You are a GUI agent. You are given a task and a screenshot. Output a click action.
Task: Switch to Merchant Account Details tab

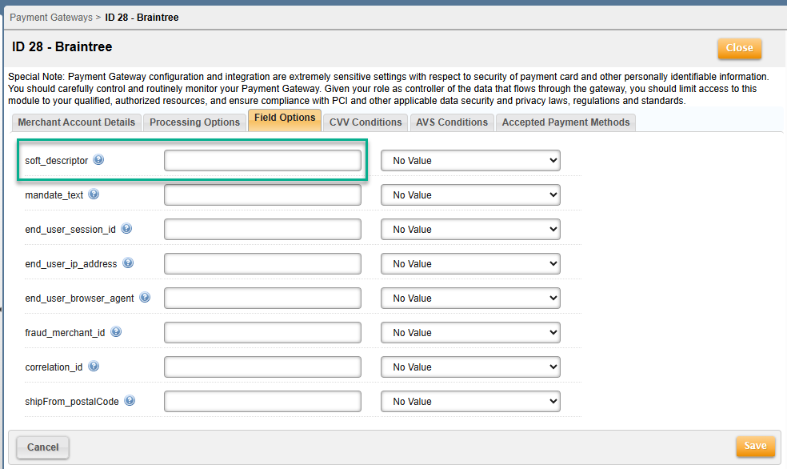pos(76,122)
